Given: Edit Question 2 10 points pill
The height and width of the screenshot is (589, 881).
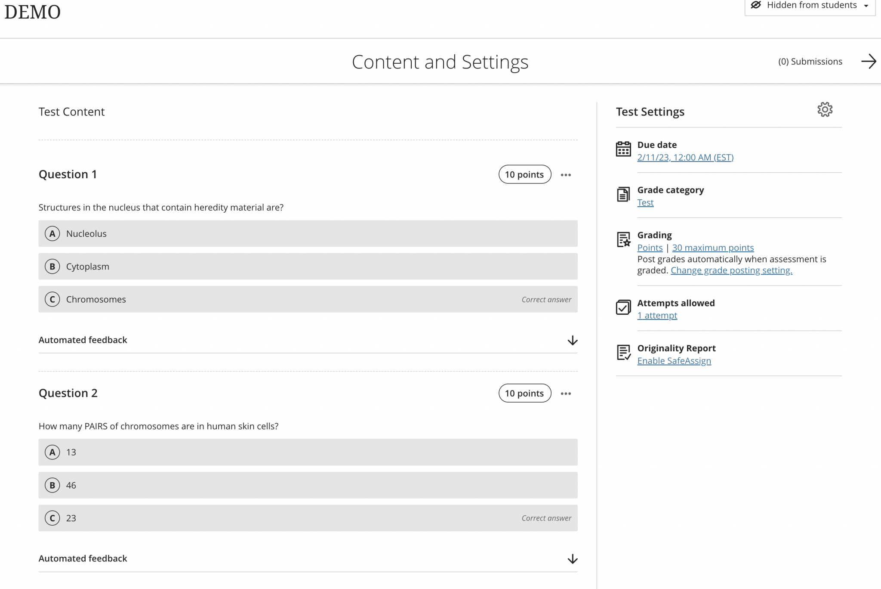Looking at the screenshot, I should 525,393.
